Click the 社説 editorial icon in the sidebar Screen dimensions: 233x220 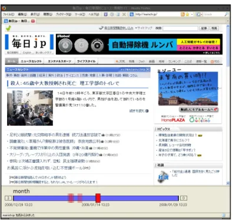tap(163, 176)
